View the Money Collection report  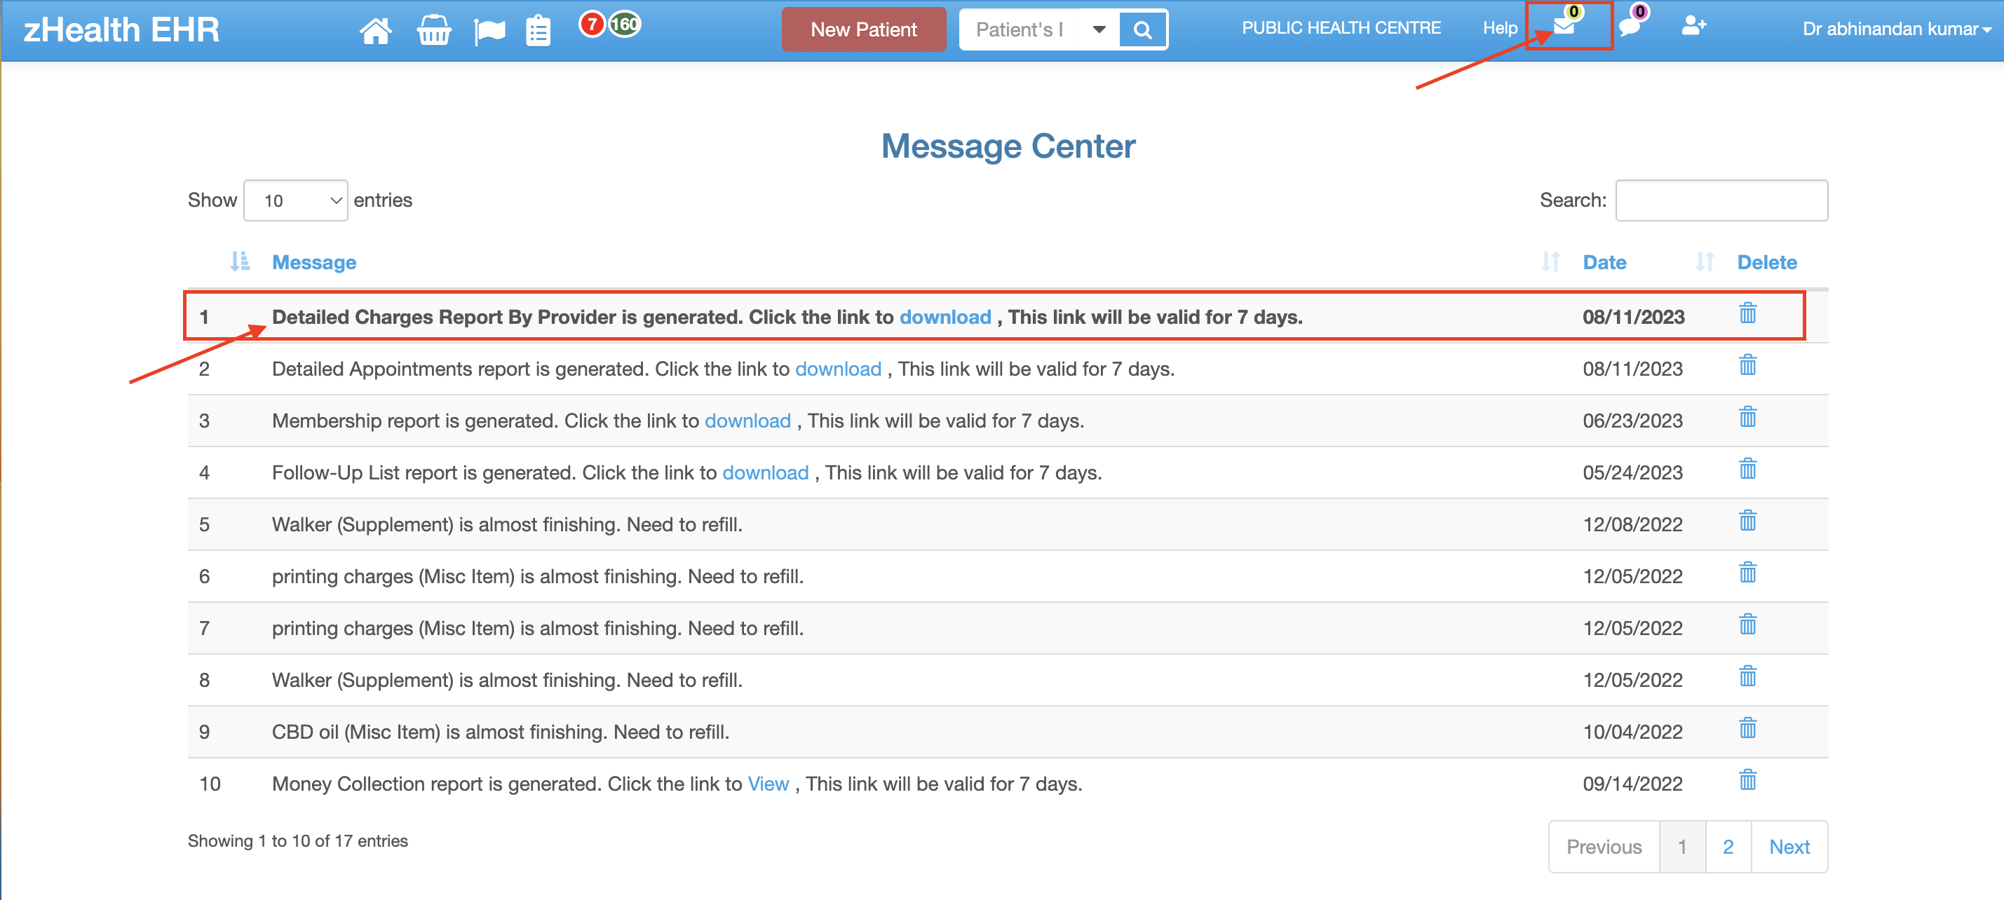[x=768, y=784]
